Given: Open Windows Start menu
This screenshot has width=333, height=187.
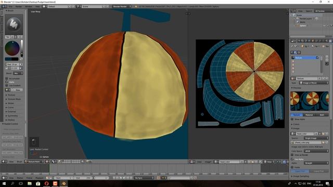Looking at the screenshot, I should click(4, 183).
